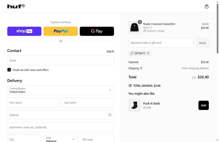Screen dimensions: 219x142
Task: Click the Fuck It Sock product name
Action: pyautogui.click(x=152, y=103)
